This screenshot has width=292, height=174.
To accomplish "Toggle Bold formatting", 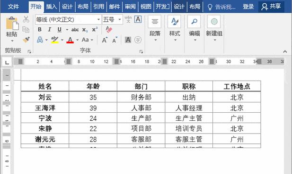I will coord(39,30).
